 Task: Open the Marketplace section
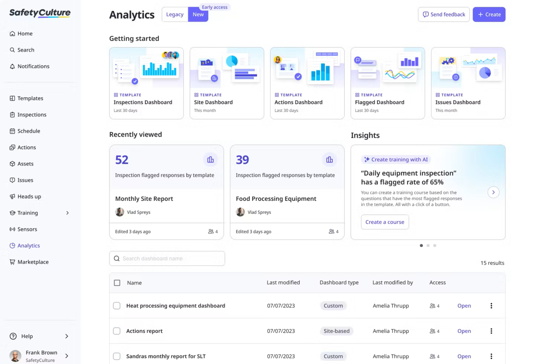point(33,262)
